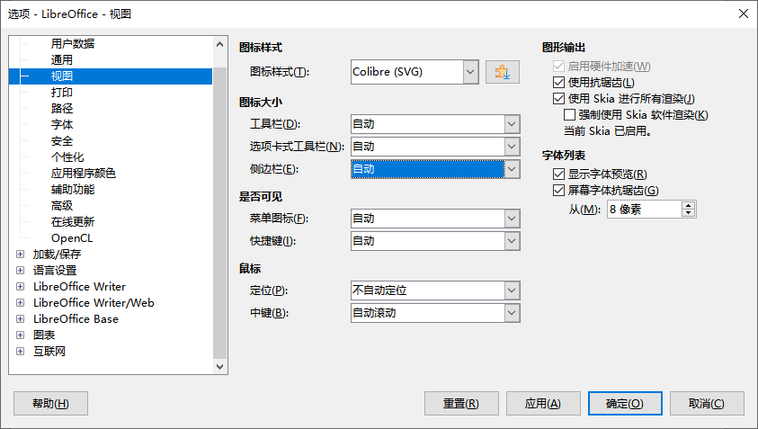Click the 帮助(H) button
Screen dimensions: 758x429
(50, 403)
